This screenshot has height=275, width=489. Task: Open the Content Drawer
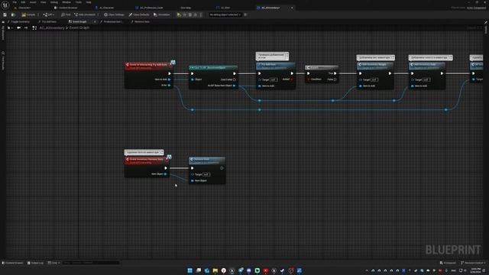point(12,263)
